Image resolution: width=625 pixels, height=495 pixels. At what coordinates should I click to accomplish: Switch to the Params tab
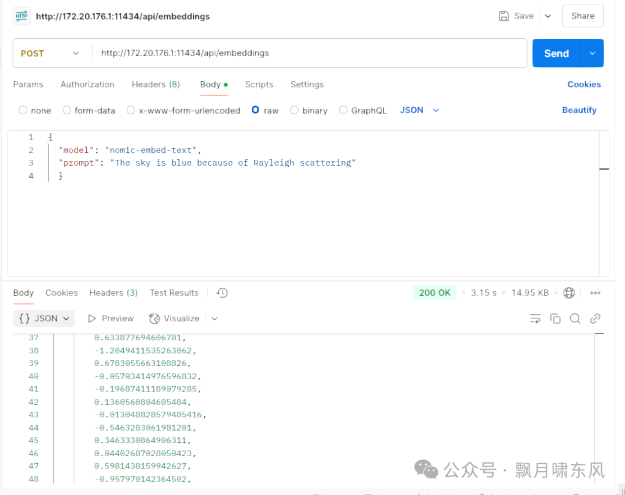tap(28, 85)
